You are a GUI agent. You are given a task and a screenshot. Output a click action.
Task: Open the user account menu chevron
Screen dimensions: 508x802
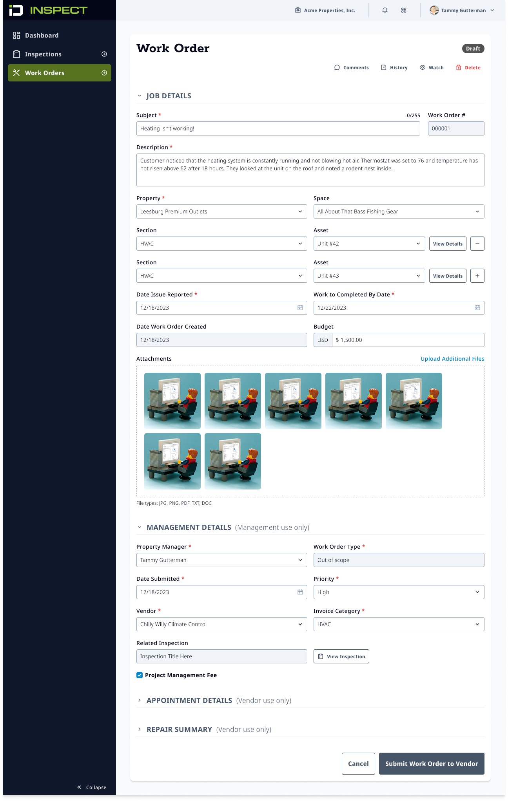pos(493,11)
